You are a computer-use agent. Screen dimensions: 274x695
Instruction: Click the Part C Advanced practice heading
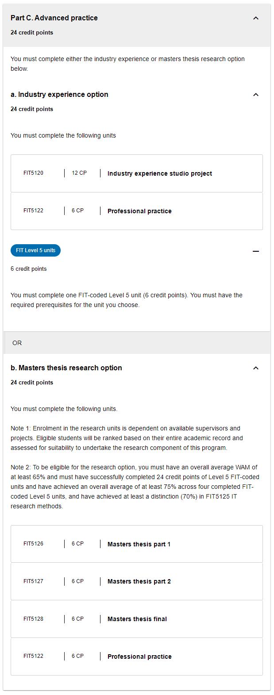coord(54,18)
